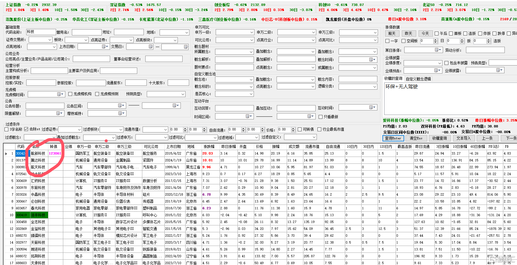Open calendar picker for 增持减持
The height and width of the screenshot is (265, 517).
121,113
